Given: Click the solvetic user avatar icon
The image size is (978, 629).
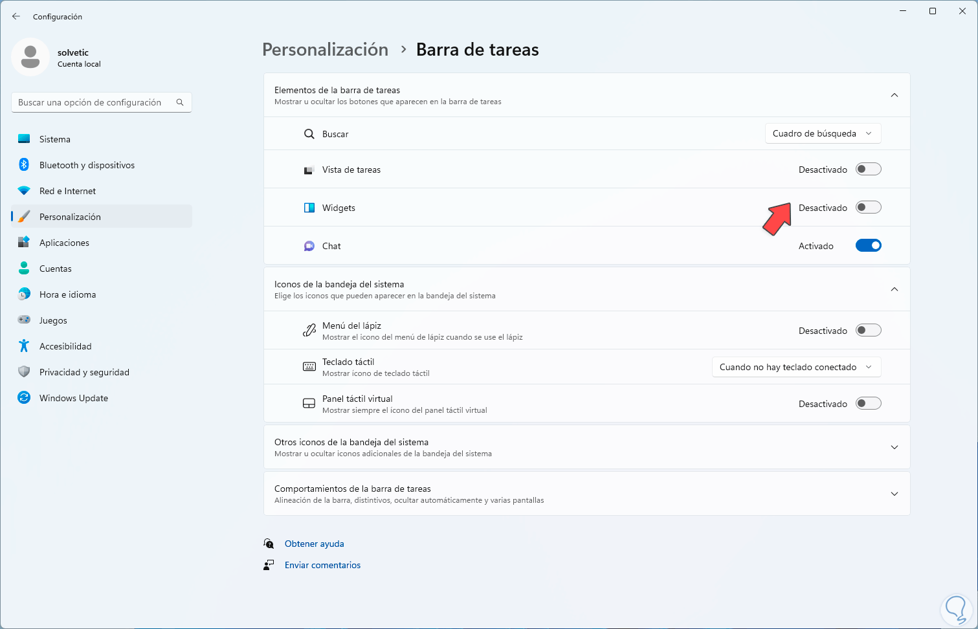Looking at the screenshot, I should (30, 57).
